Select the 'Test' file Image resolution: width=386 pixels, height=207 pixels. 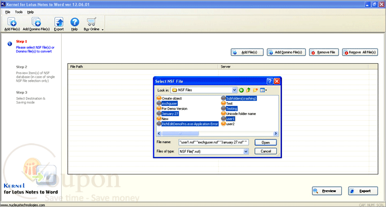pyautogui.click(x=229, y=104)
